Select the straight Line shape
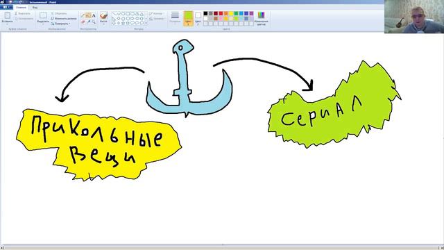Image resolution: width=444 pixels, height=250 pixels. (x=114, y=14)
